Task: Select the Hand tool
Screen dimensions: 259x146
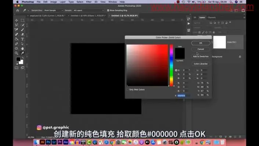Action: [x=22, y=49]
